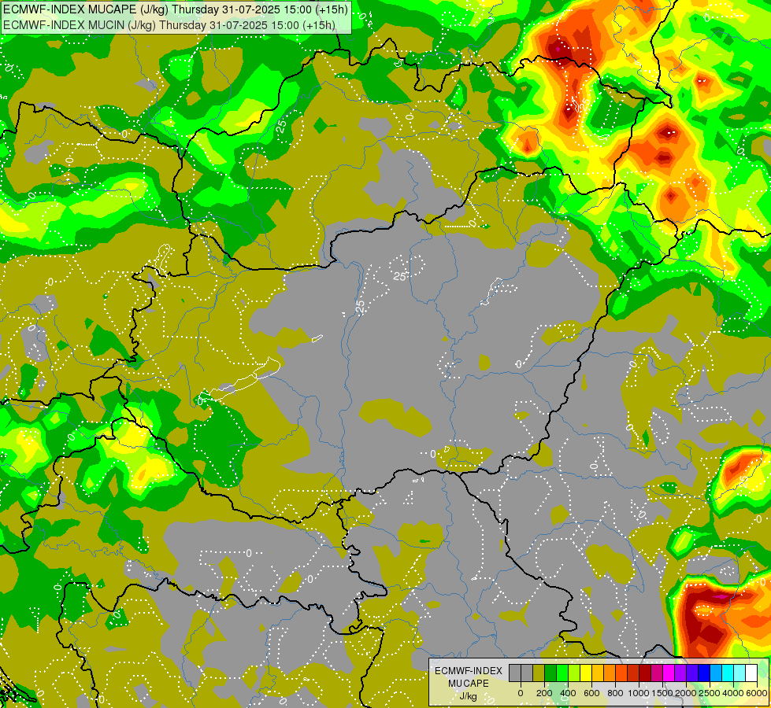Image resolution: width=771 pixels, height=708 pixels.
Task: Select the bright magenta legend swatch
Action: 669,673
